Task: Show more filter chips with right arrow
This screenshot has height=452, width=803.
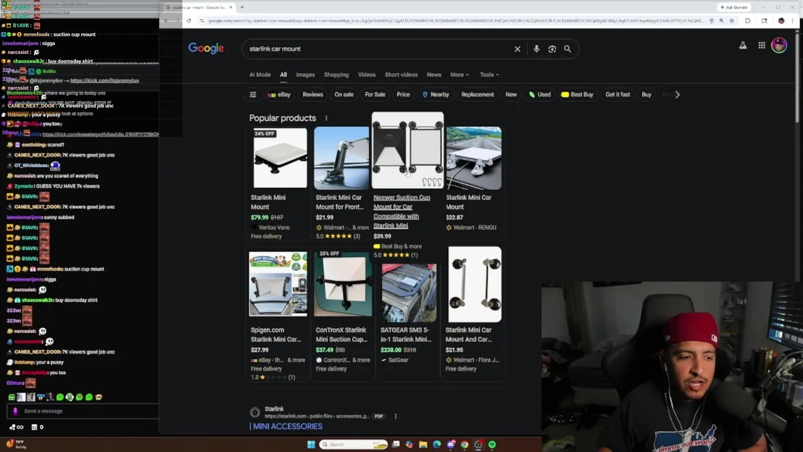Action: point(677,94)
